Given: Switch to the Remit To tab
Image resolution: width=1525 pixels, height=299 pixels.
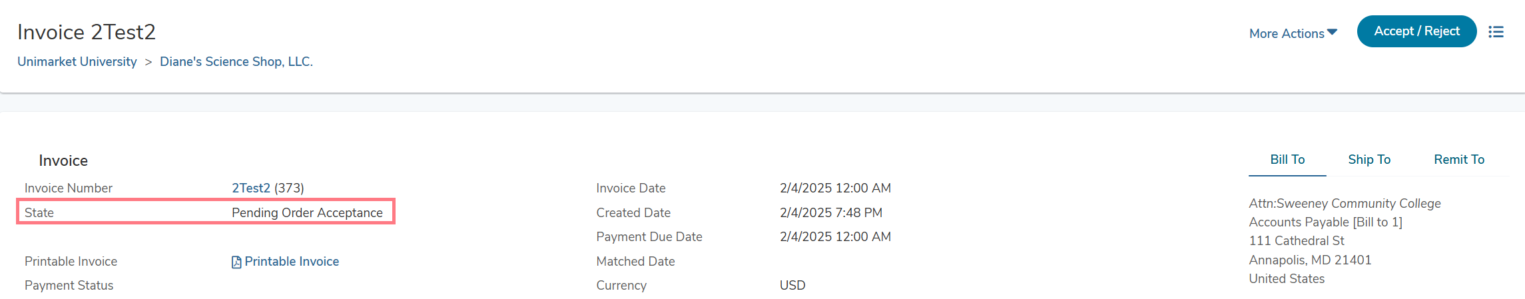Looking at the screenshot, I should (x=1459, y=160).
